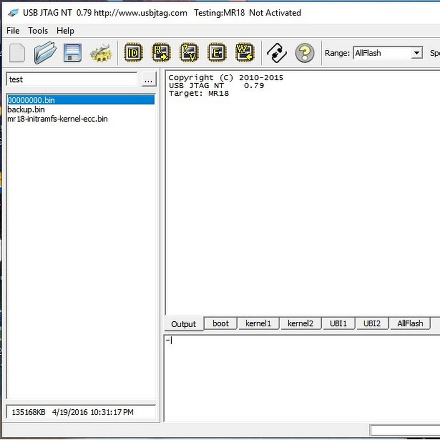Click the chip Erase icon
Image resolution: width=440 pixels, height=440 pixels.
pos(217,53)
